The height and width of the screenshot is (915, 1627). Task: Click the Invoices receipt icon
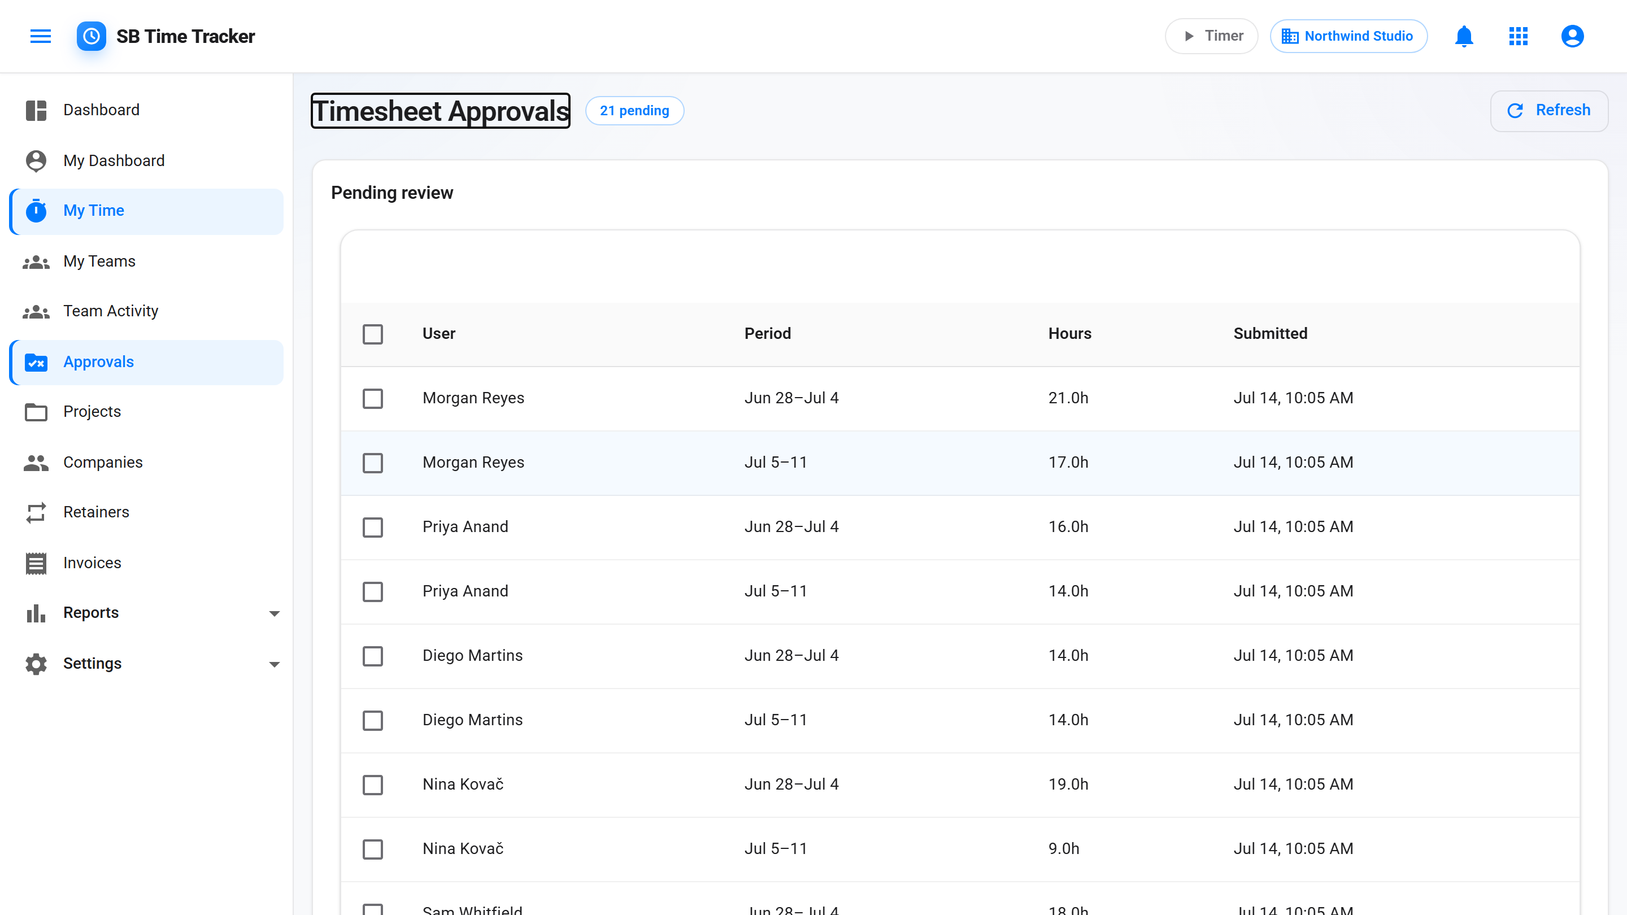pos(36,563)
